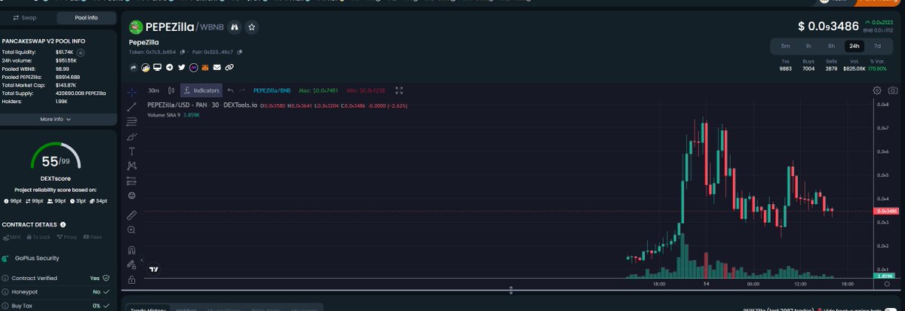Click the GoPlus Security label
This screenshot has height=311, width=905.
pyautogui.click(x=36, y=258)
